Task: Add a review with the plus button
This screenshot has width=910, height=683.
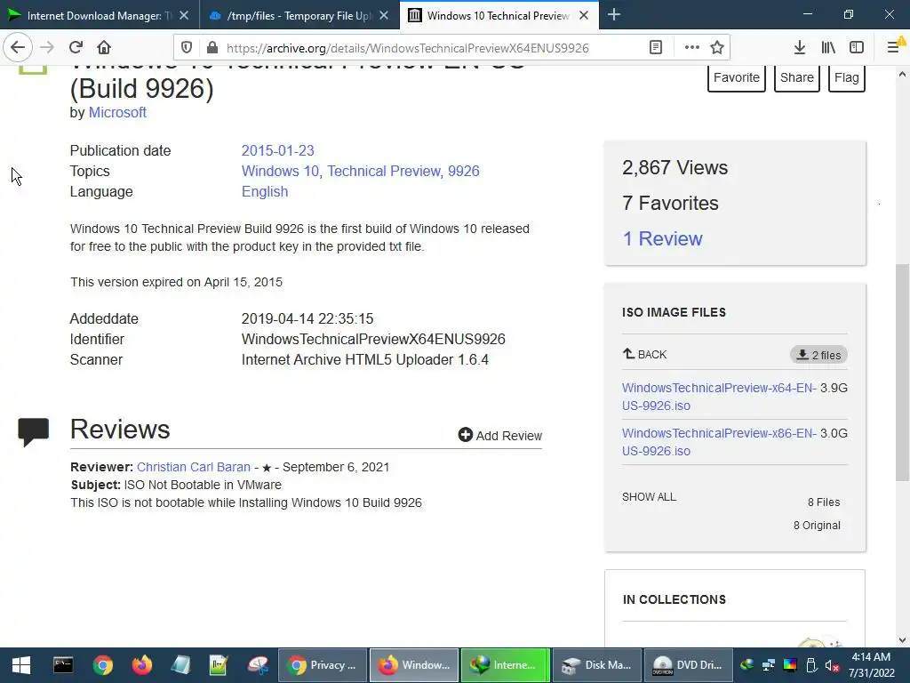Action: [x=499, y=435]
